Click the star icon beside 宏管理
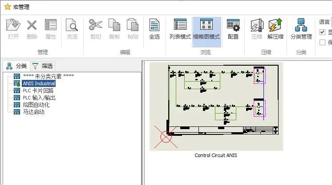This screenshot has height=185, width=332. pyautogui.click(x=8, y=7)
